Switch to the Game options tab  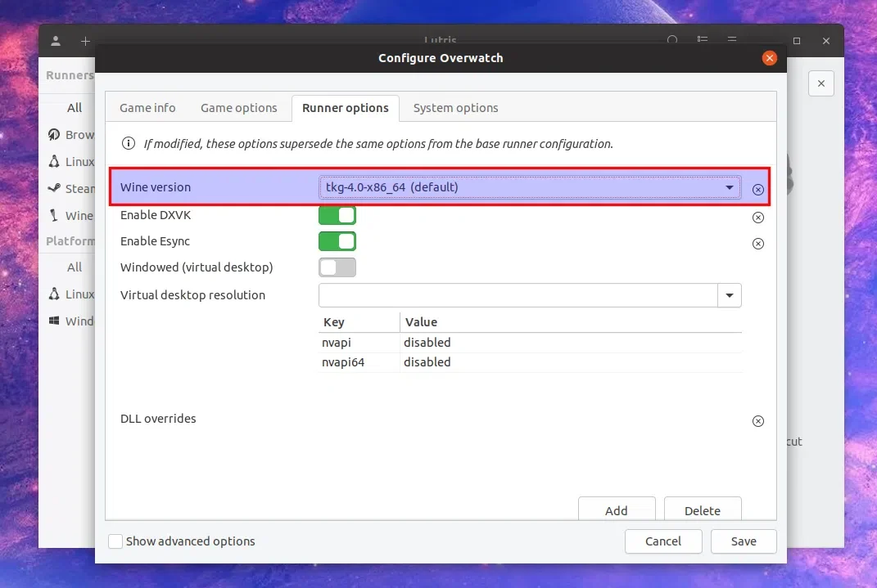(x=239, y=108)
